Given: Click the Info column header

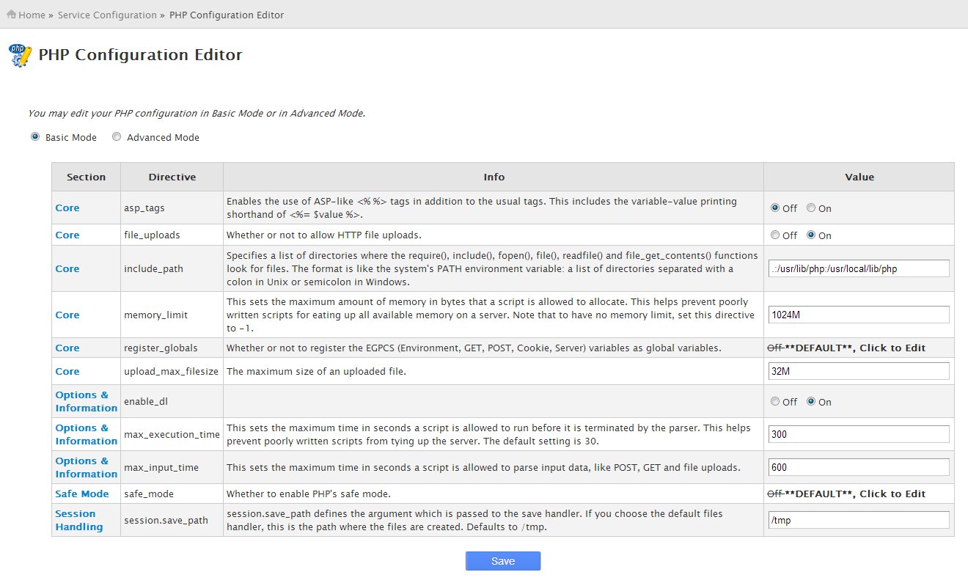Looking at the screenshot, I should pyautogui.click(x=494, y=177).
